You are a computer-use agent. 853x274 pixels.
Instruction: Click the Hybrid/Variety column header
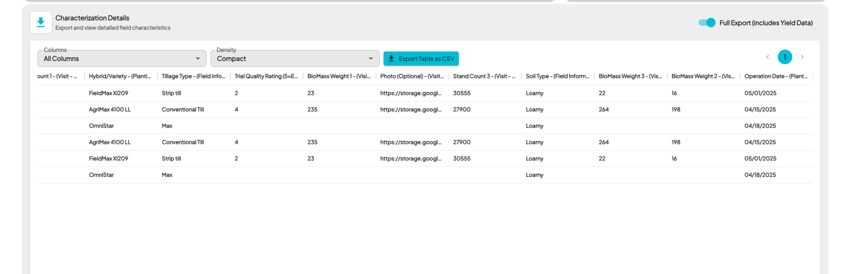120,76
